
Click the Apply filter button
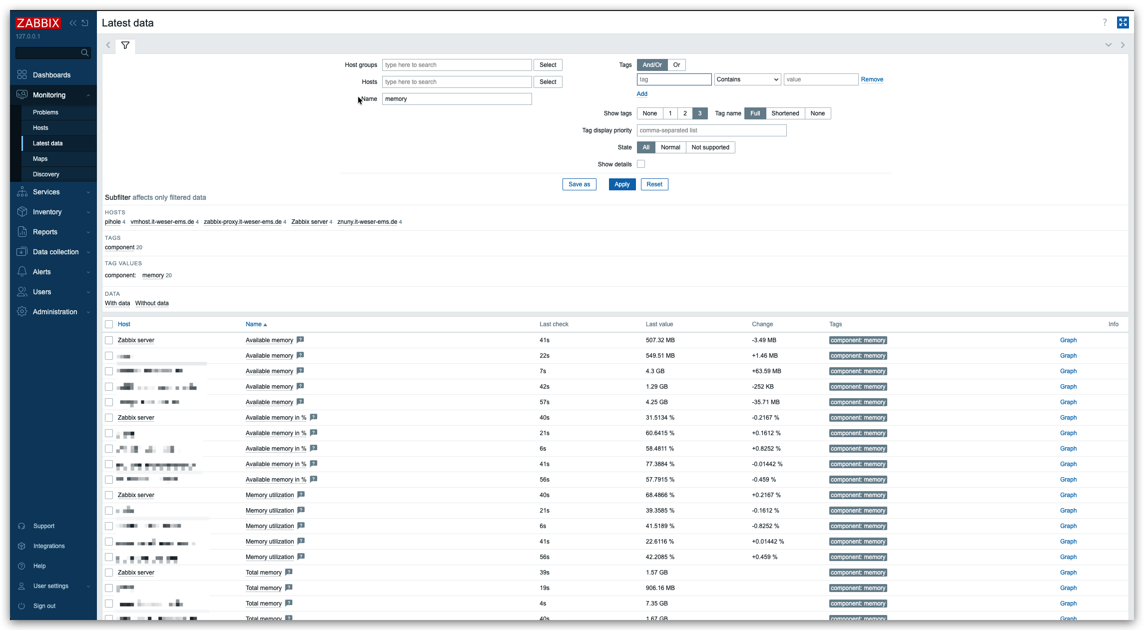point(622,184)
